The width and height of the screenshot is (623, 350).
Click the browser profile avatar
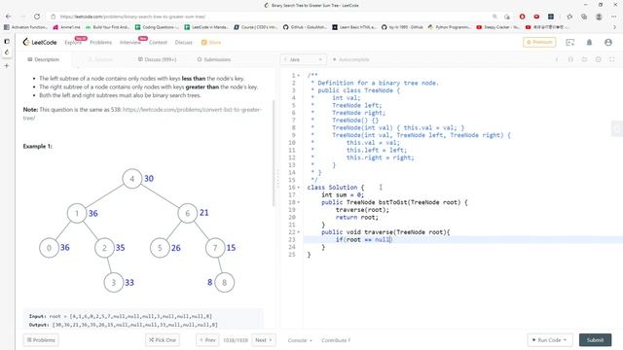click(599, 17)
